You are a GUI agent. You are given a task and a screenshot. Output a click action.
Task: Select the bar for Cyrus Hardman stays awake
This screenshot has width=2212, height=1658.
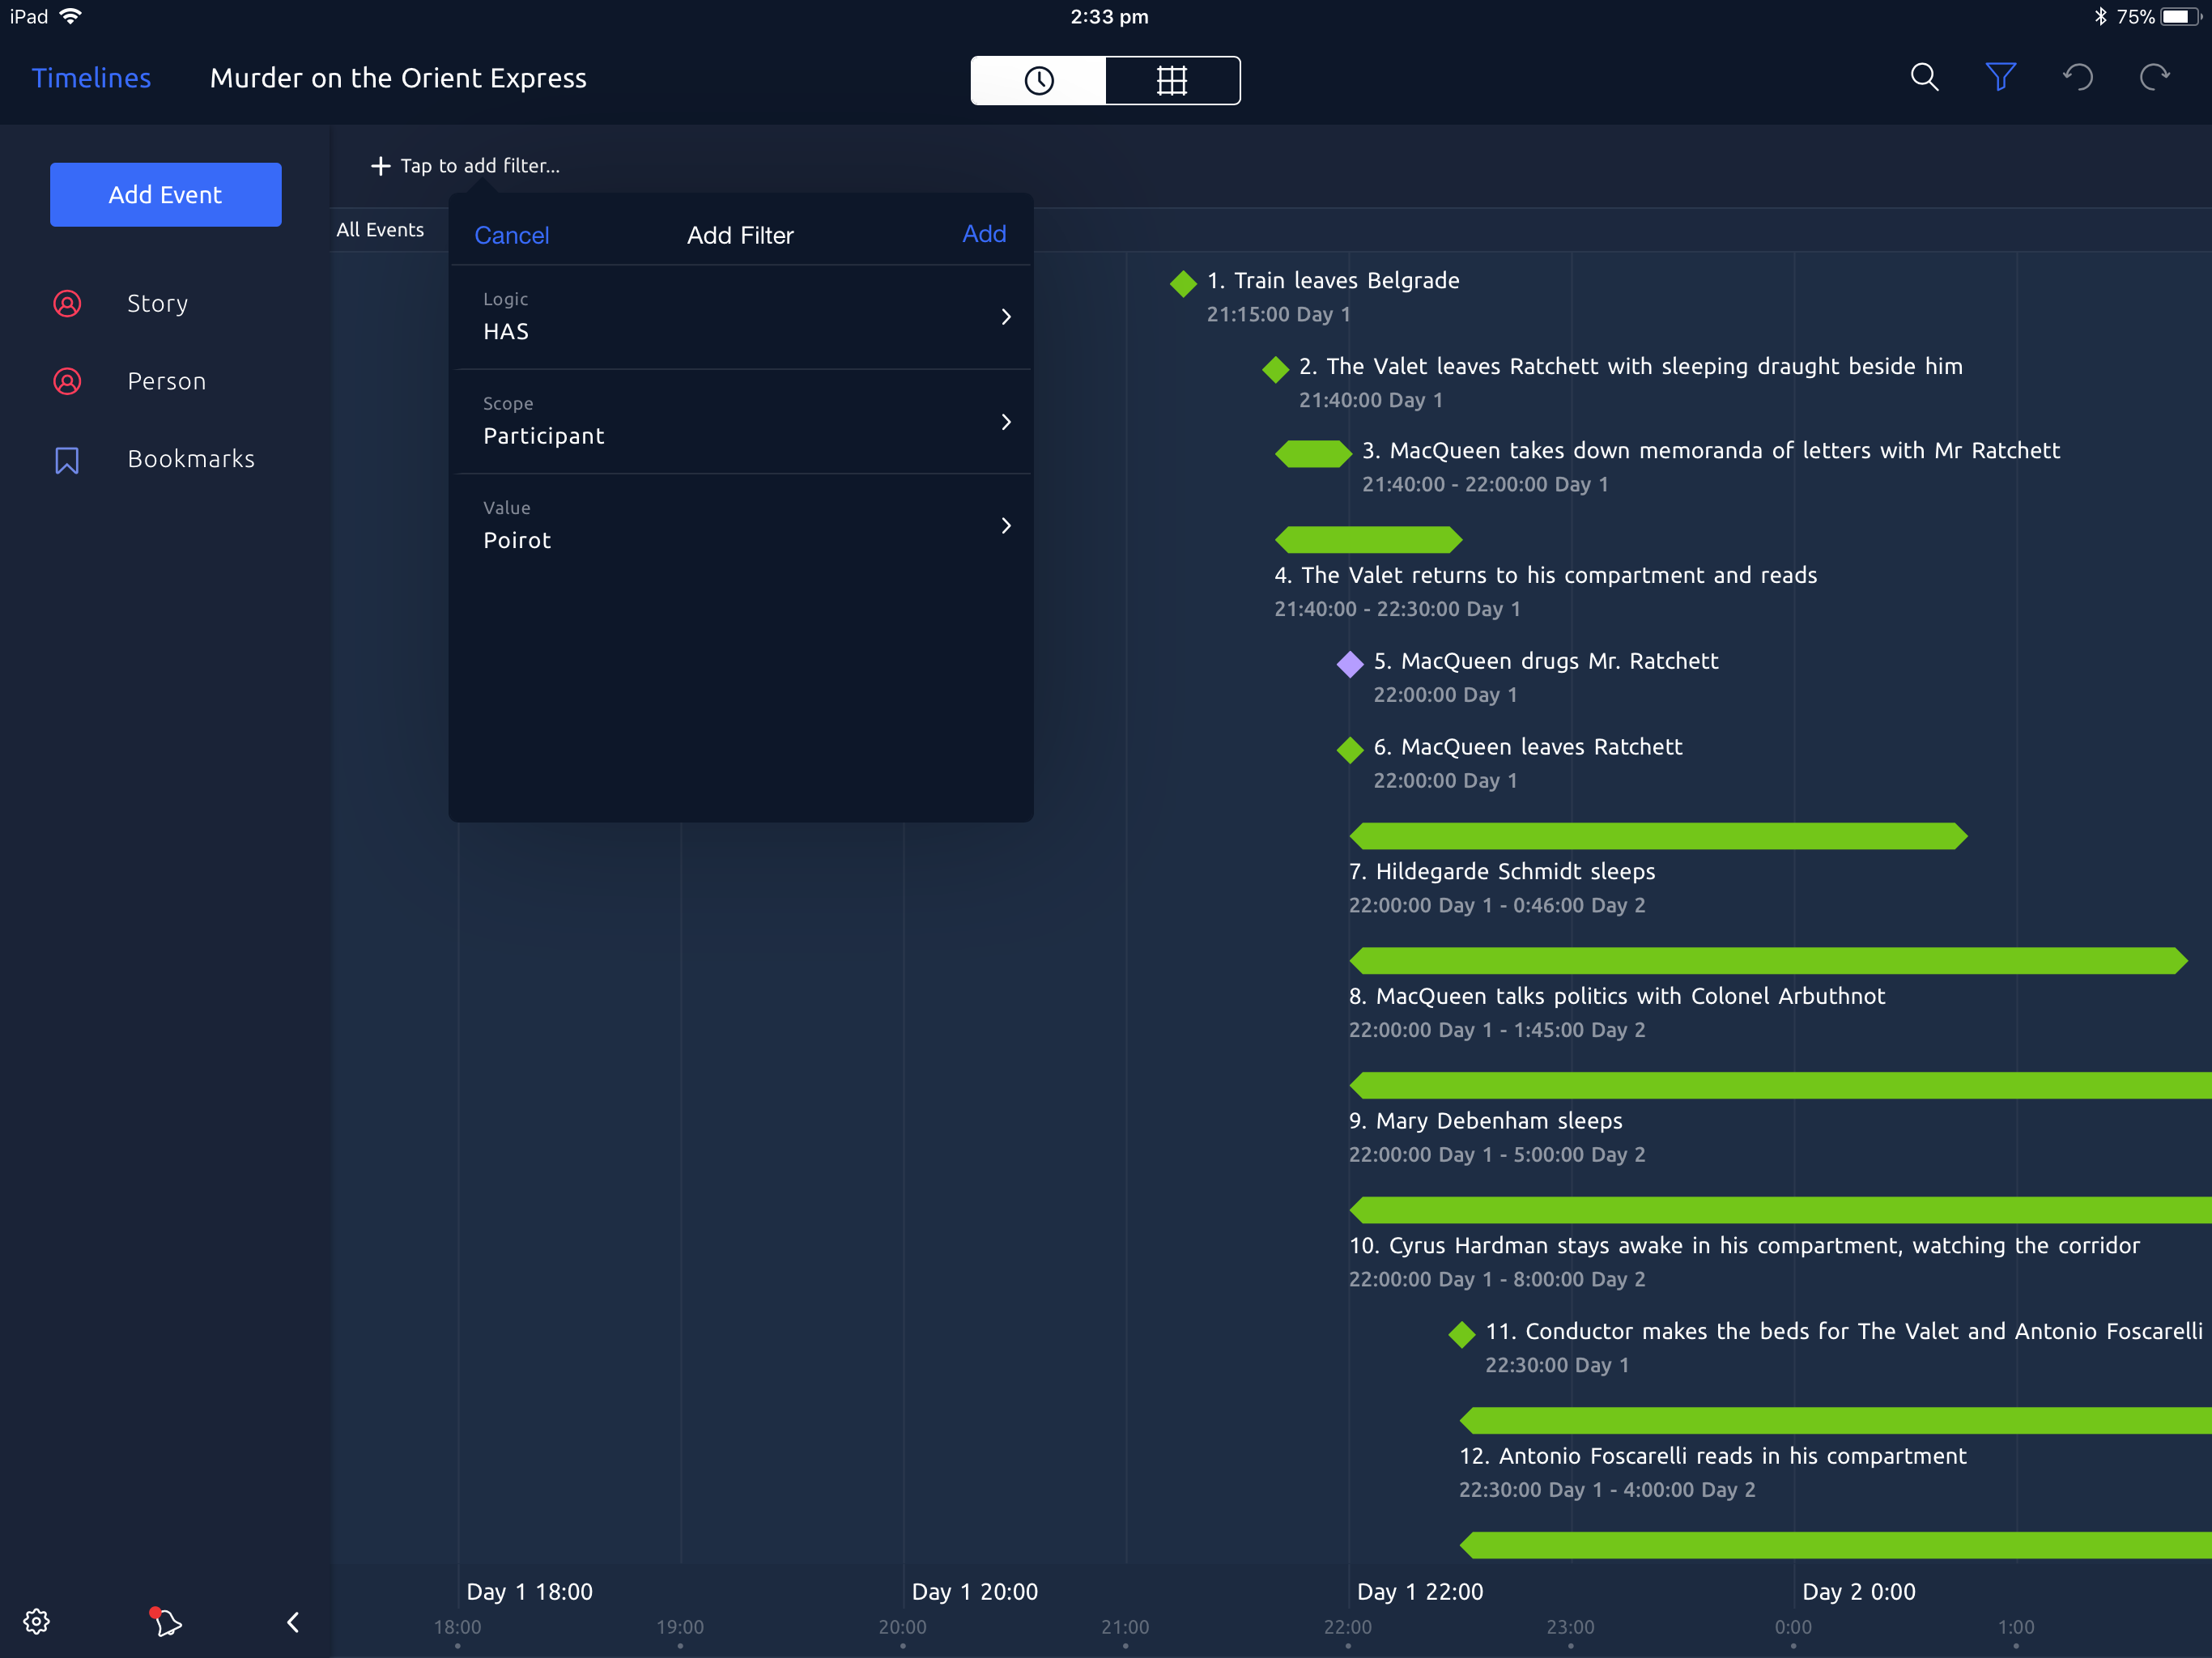[x=1780, y=1210]
